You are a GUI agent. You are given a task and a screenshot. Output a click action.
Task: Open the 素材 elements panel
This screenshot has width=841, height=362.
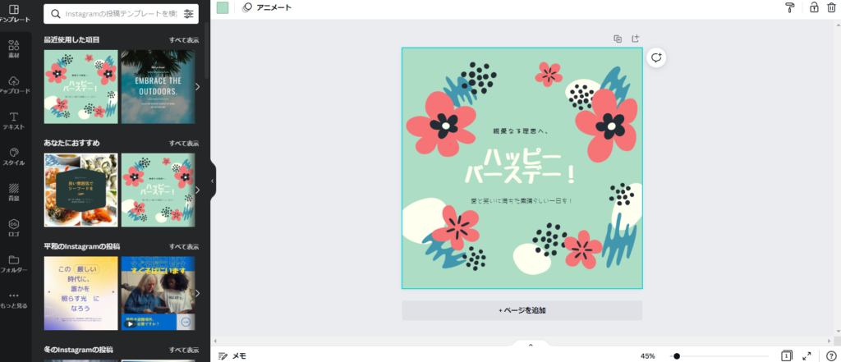14,49
